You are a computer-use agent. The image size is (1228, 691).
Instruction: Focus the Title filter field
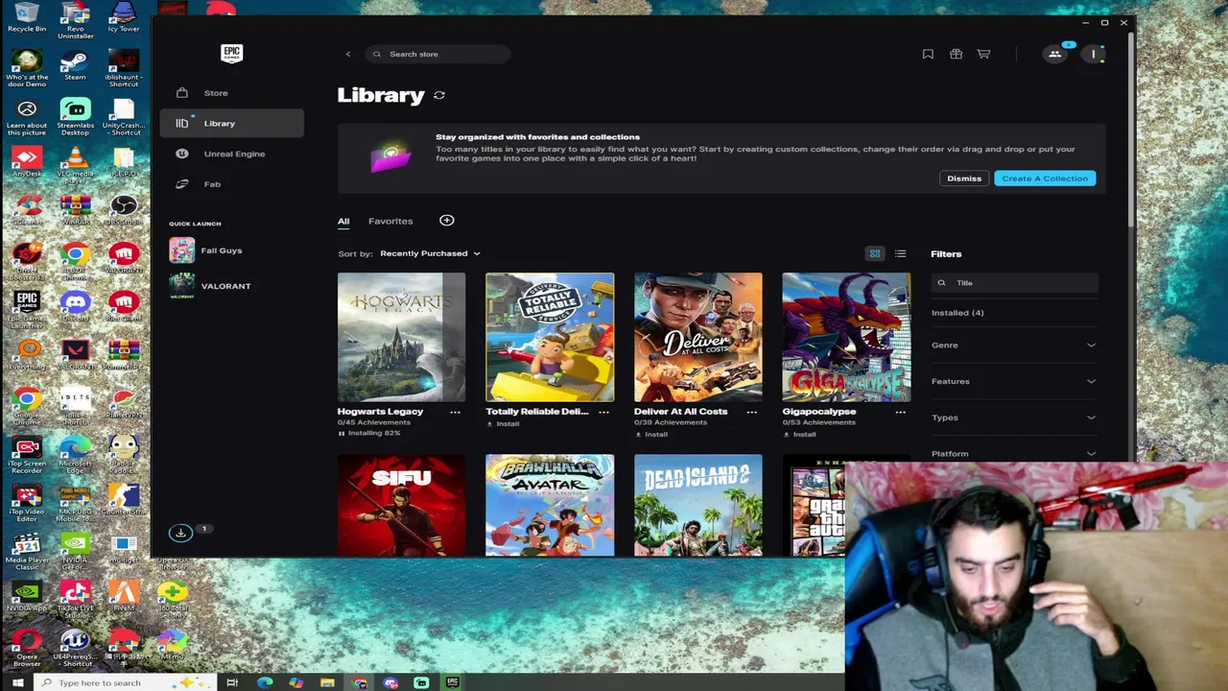pyautogui.click(x=1015, y=283)
